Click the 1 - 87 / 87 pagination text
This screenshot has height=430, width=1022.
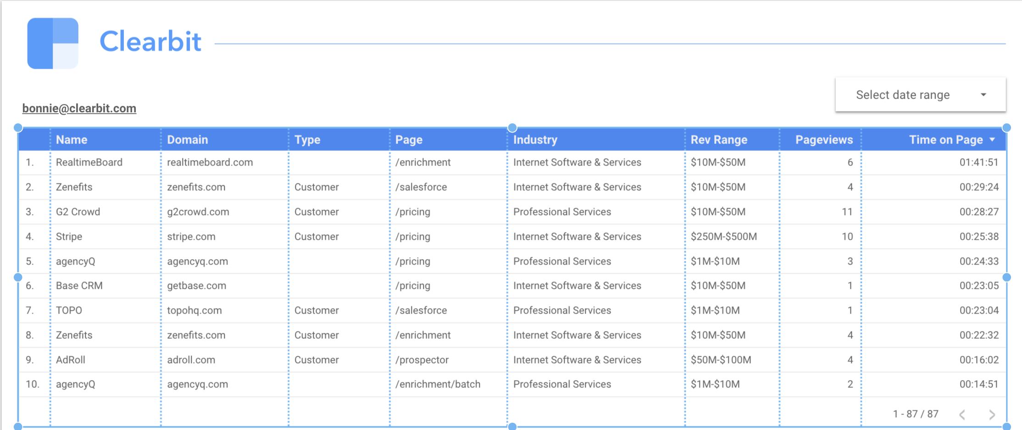916,414
